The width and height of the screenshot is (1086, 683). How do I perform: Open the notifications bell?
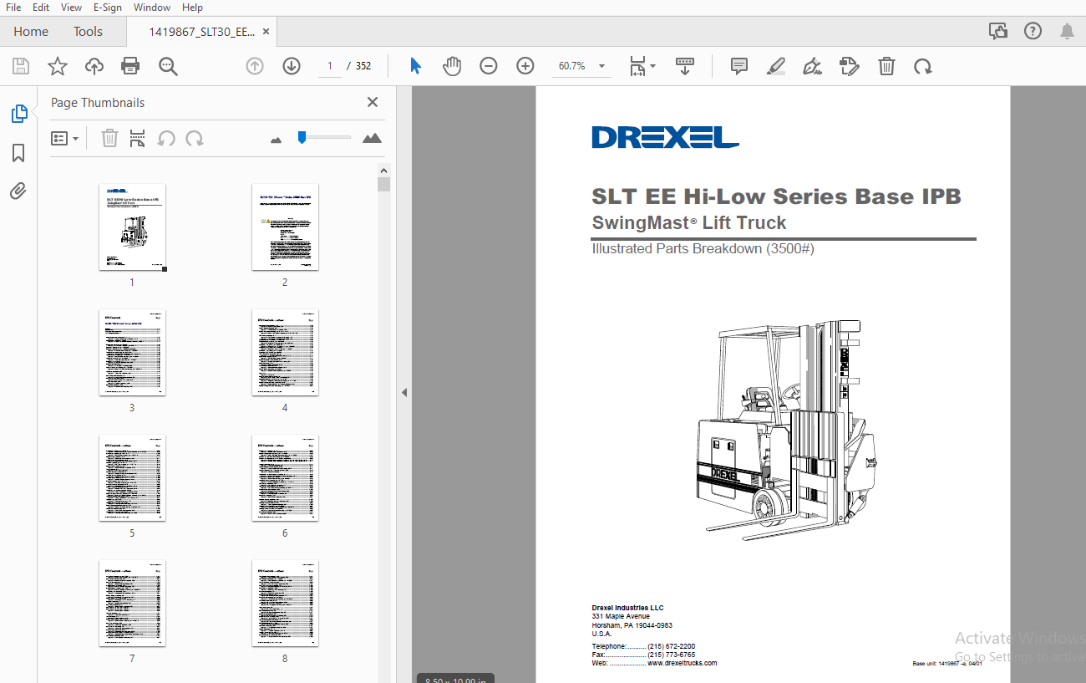pos(1068,32)
